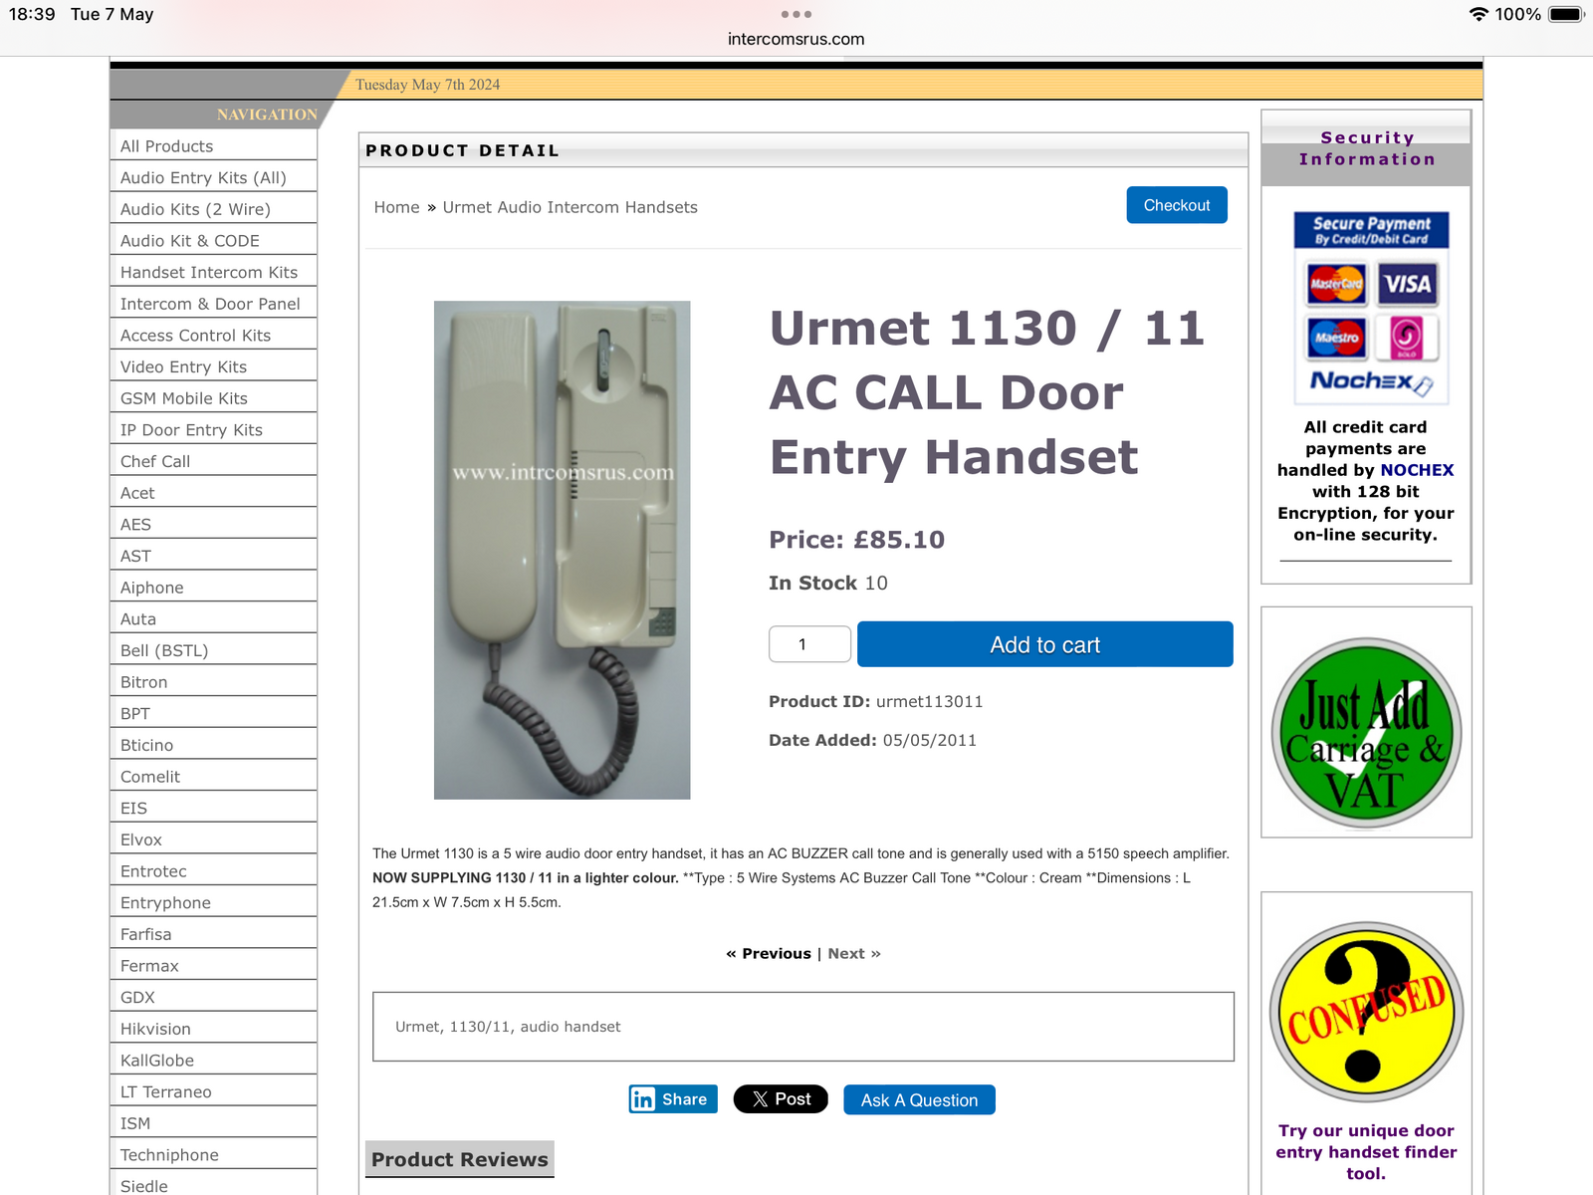1593x1195 pixels.
Task: Click the quantity field next to Add to cart
Action: point(809,644)
